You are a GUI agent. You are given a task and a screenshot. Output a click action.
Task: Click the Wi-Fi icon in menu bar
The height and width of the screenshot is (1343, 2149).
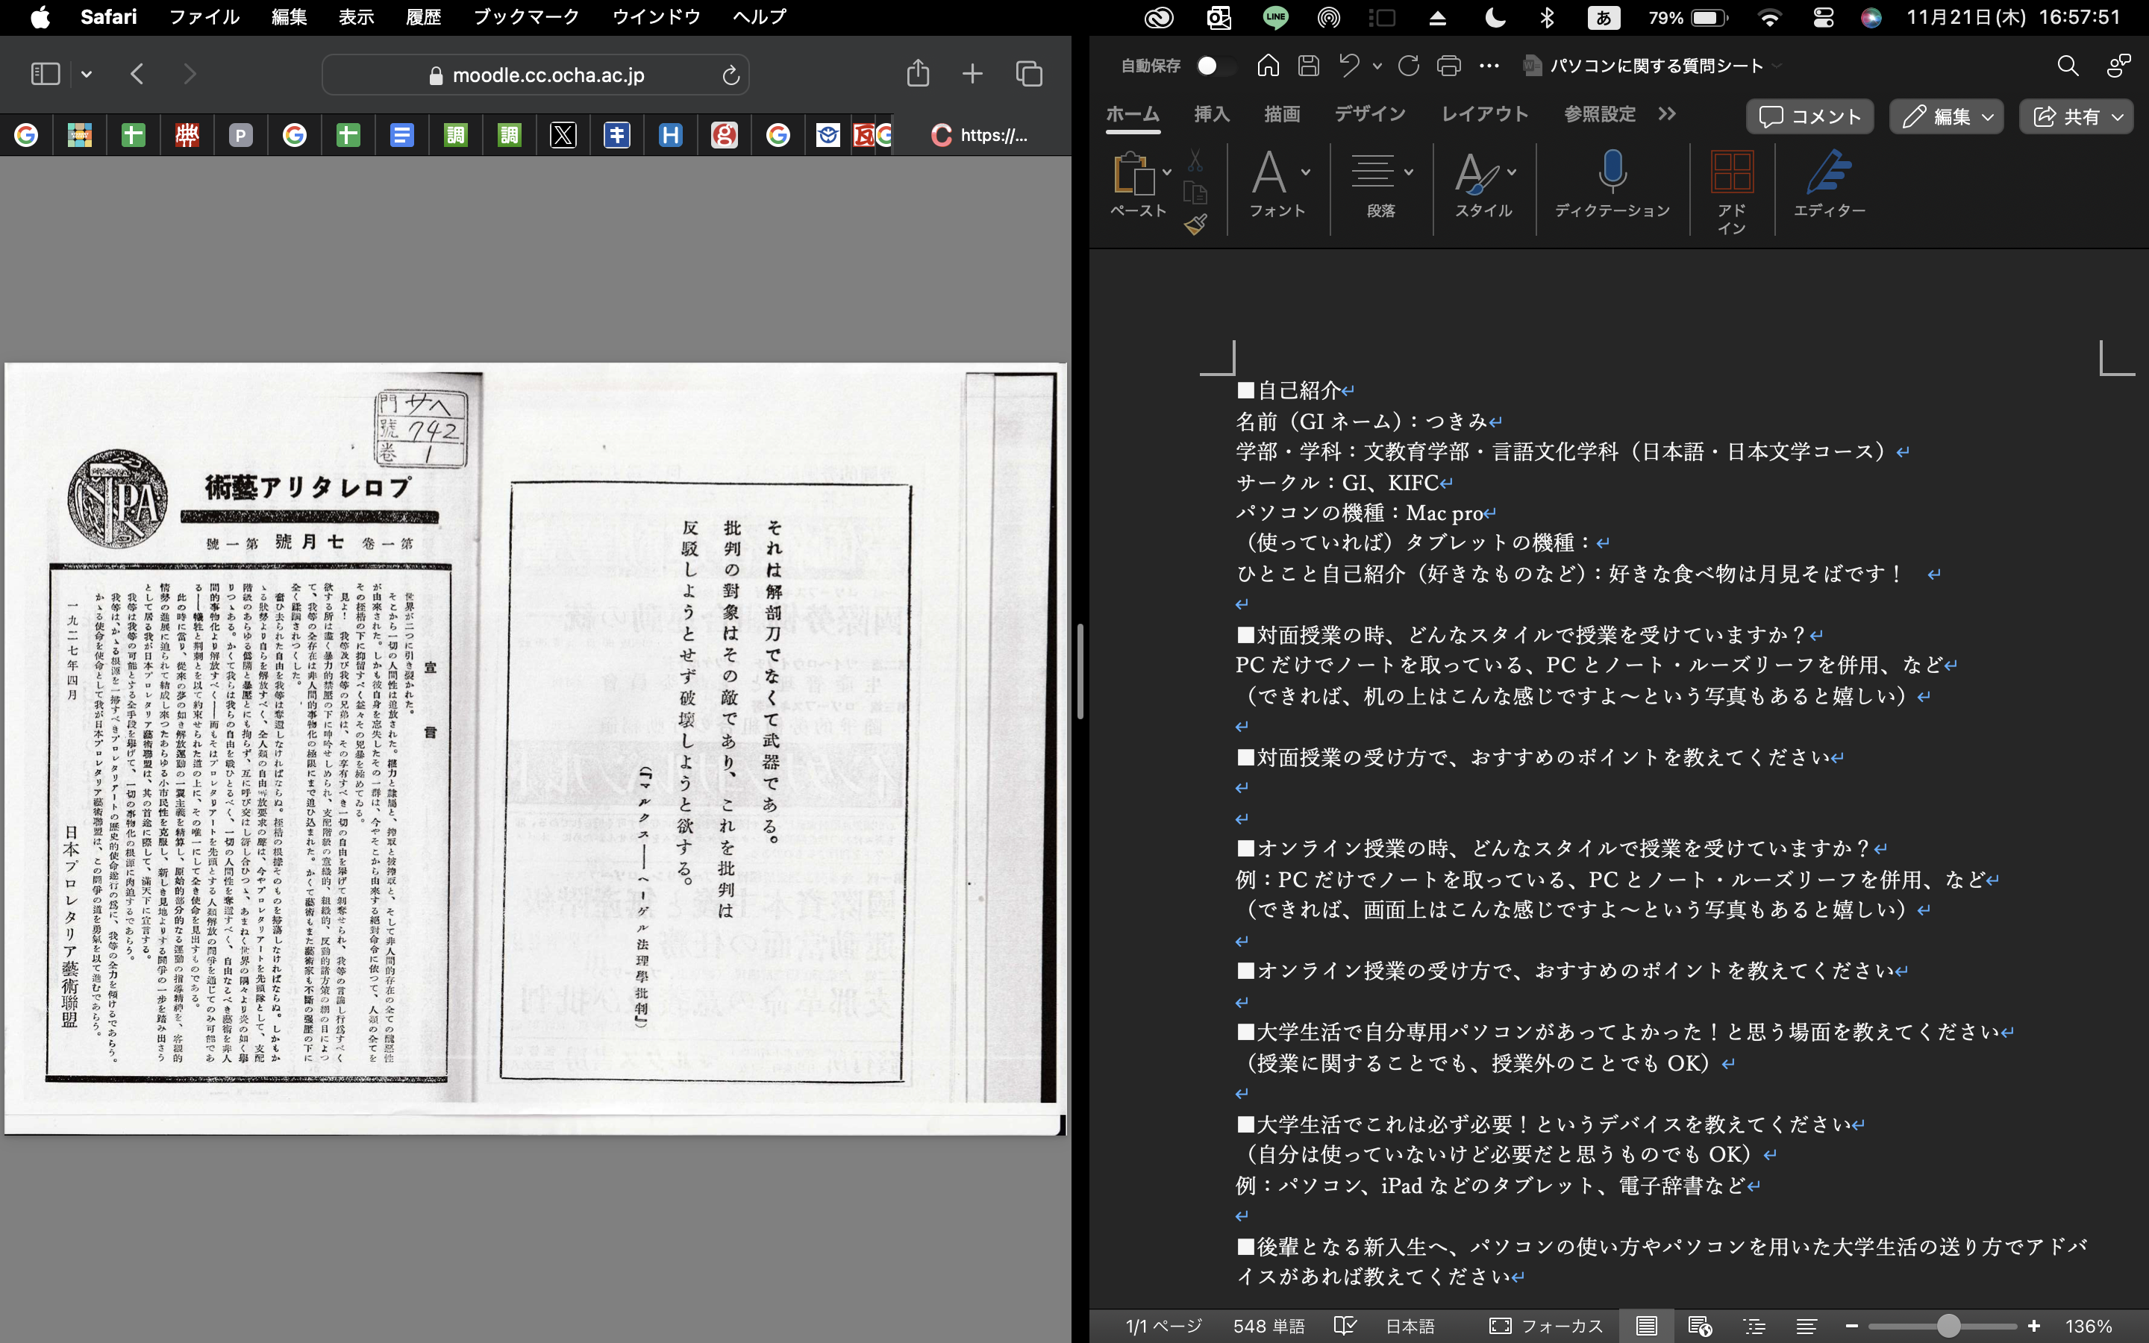1769,17
